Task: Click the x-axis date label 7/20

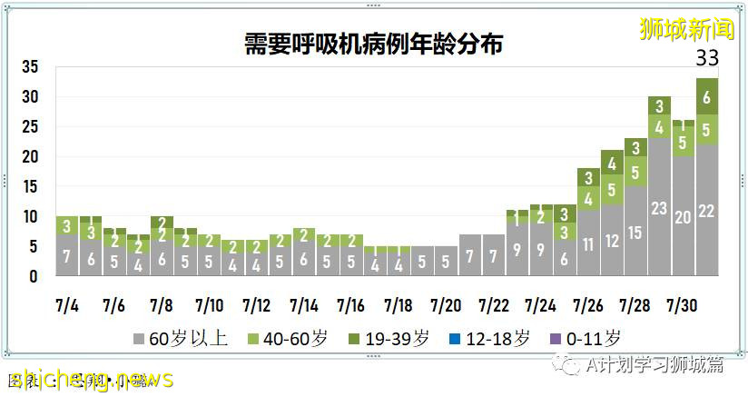Action: click(446, 305)
